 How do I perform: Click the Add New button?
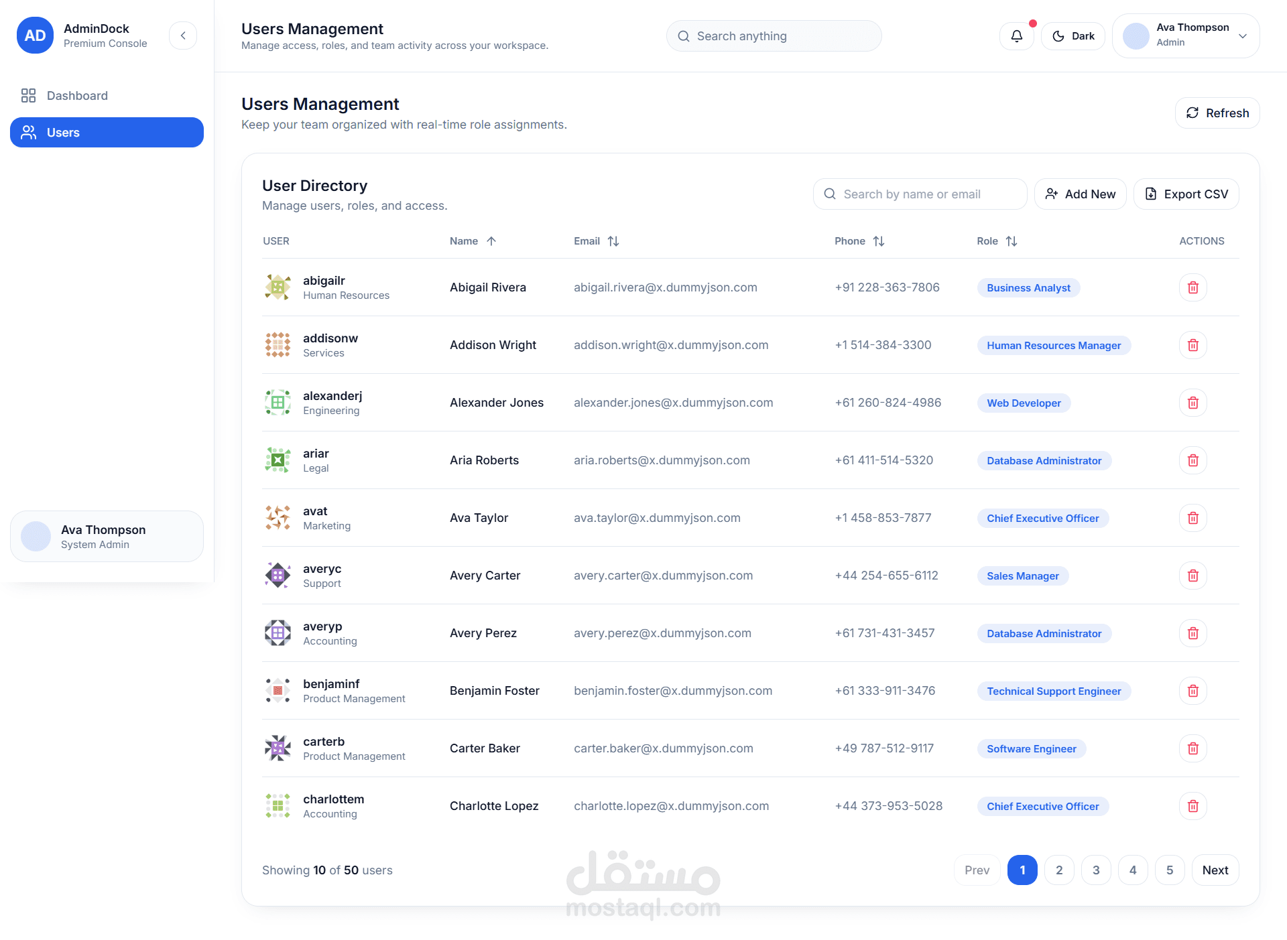point(1080,194)
